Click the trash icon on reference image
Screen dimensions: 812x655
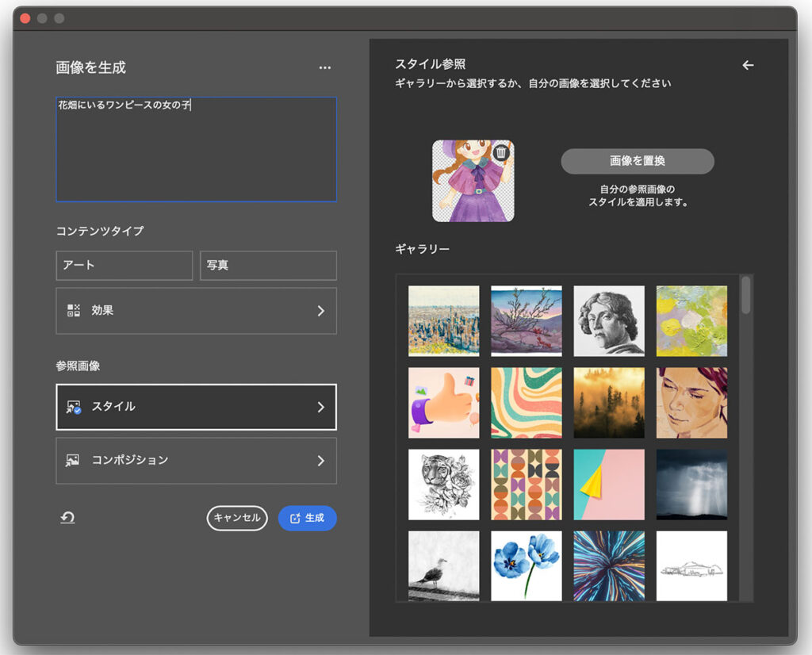click(x=500, y=153)
